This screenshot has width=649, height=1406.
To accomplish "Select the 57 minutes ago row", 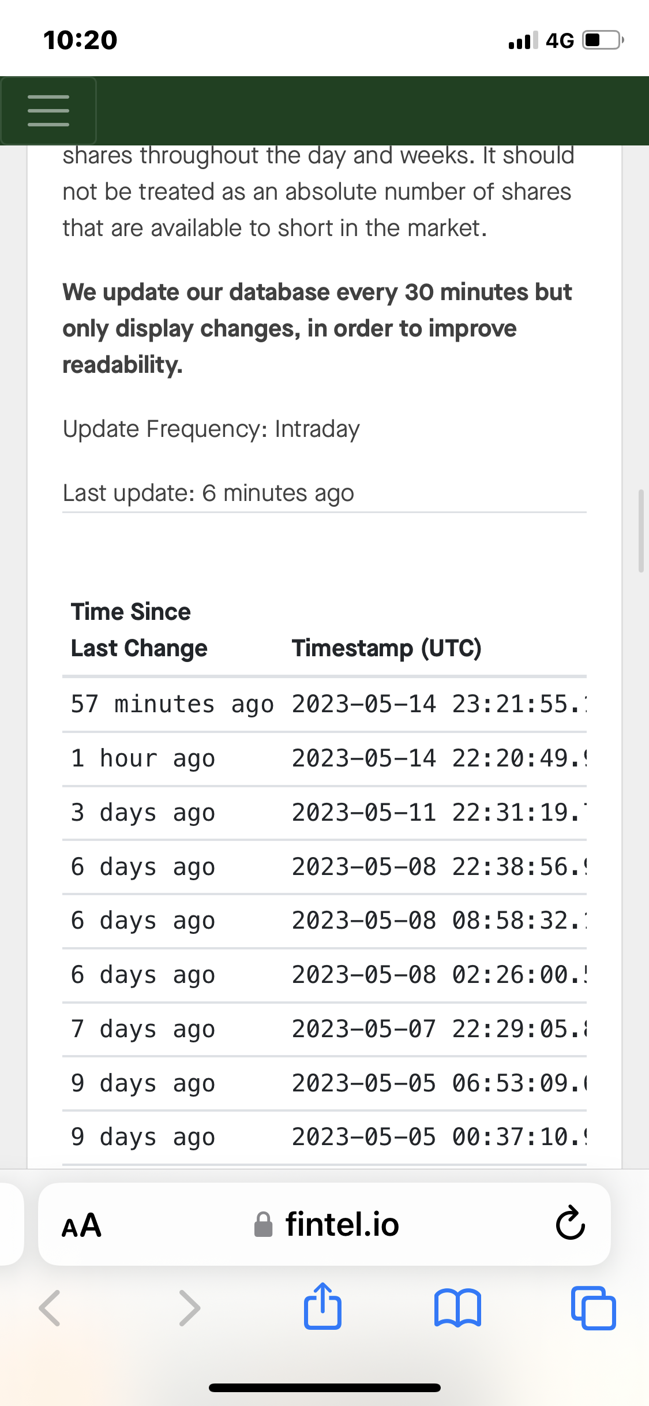I will 172,704.
